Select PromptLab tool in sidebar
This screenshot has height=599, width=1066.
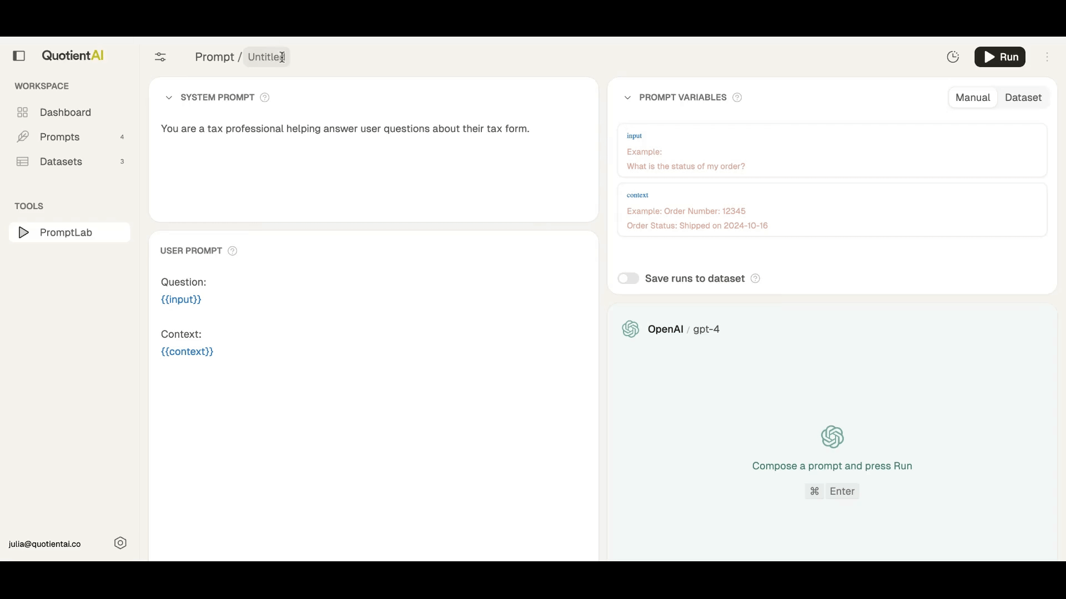[x=70, y=233]
